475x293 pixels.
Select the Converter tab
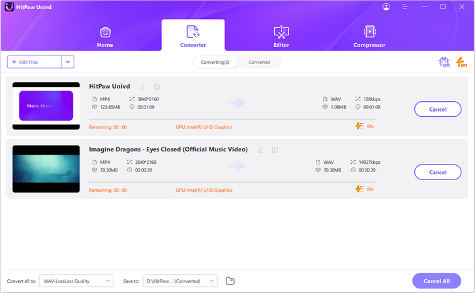[x=193, y=37]
